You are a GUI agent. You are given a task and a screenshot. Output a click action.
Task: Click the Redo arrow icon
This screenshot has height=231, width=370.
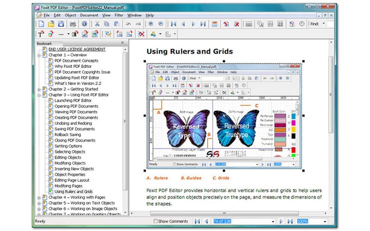[x=138, y=24]
